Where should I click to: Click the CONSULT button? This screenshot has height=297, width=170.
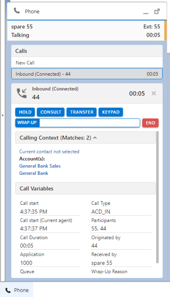pyautogui.click(x=51, y=112)
